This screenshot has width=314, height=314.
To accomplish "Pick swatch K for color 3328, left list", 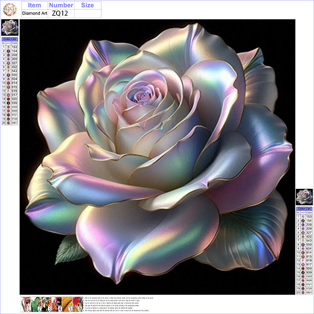I will point(8,107).
